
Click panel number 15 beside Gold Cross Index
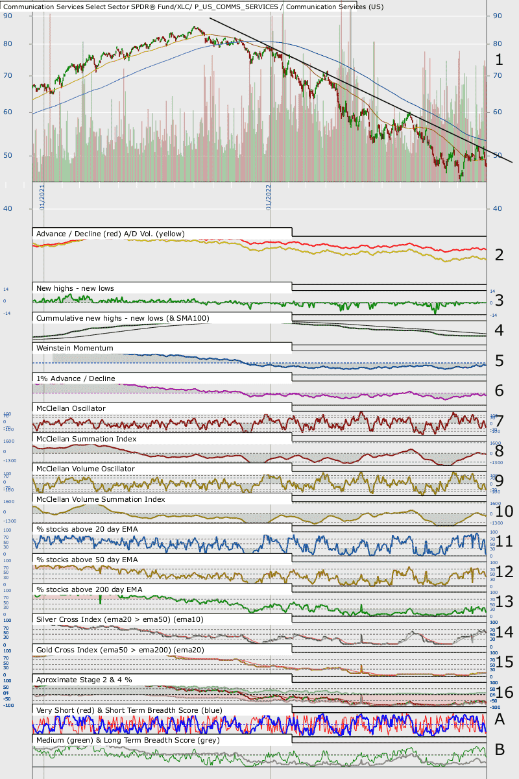[504, 662]
